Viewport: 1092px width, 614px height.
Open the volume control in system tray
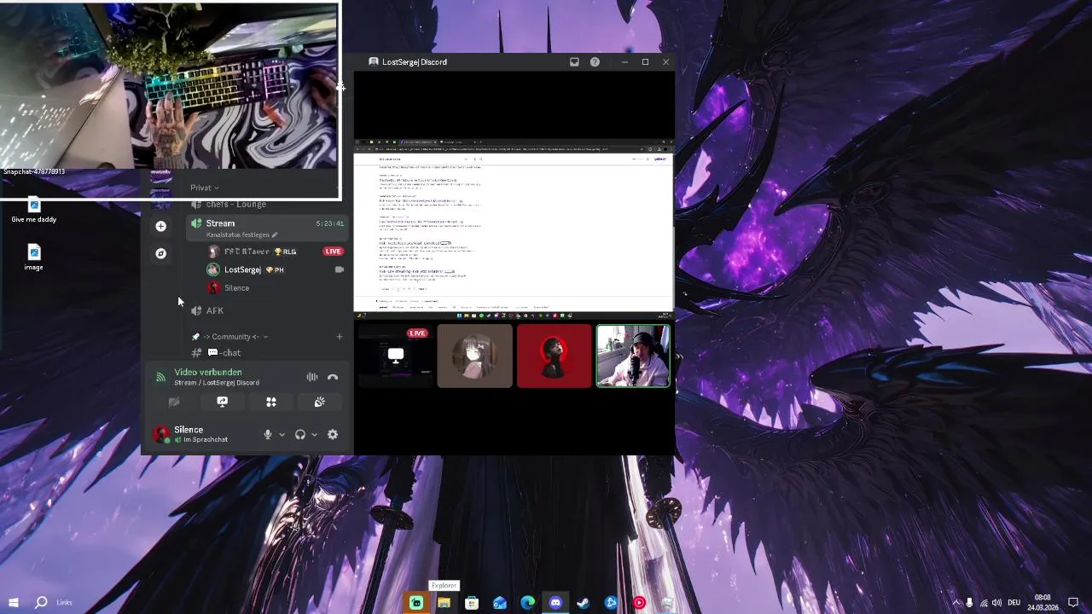996,603
